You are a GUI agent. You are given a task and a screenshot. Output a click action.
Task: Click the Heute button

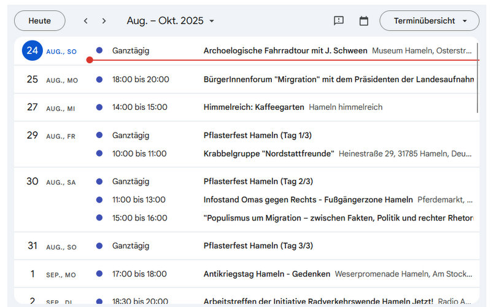coord(40,21)
